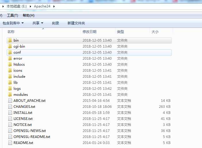Select the file name NOTICE.txt
Viewport: 202px width, 148px height.
point(22,125)
